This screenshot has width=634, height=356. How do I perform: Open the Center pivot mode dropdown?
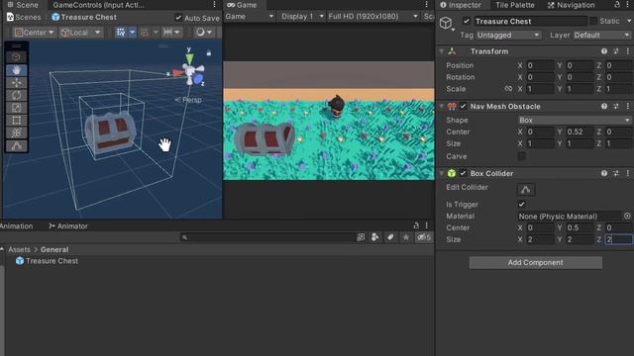[35, 33]
